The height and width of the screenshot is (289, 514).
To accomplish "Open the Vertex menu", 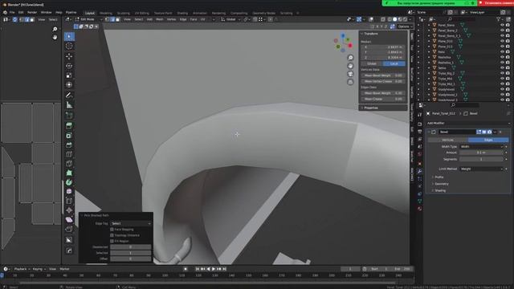I will click(x=171, y=19).
